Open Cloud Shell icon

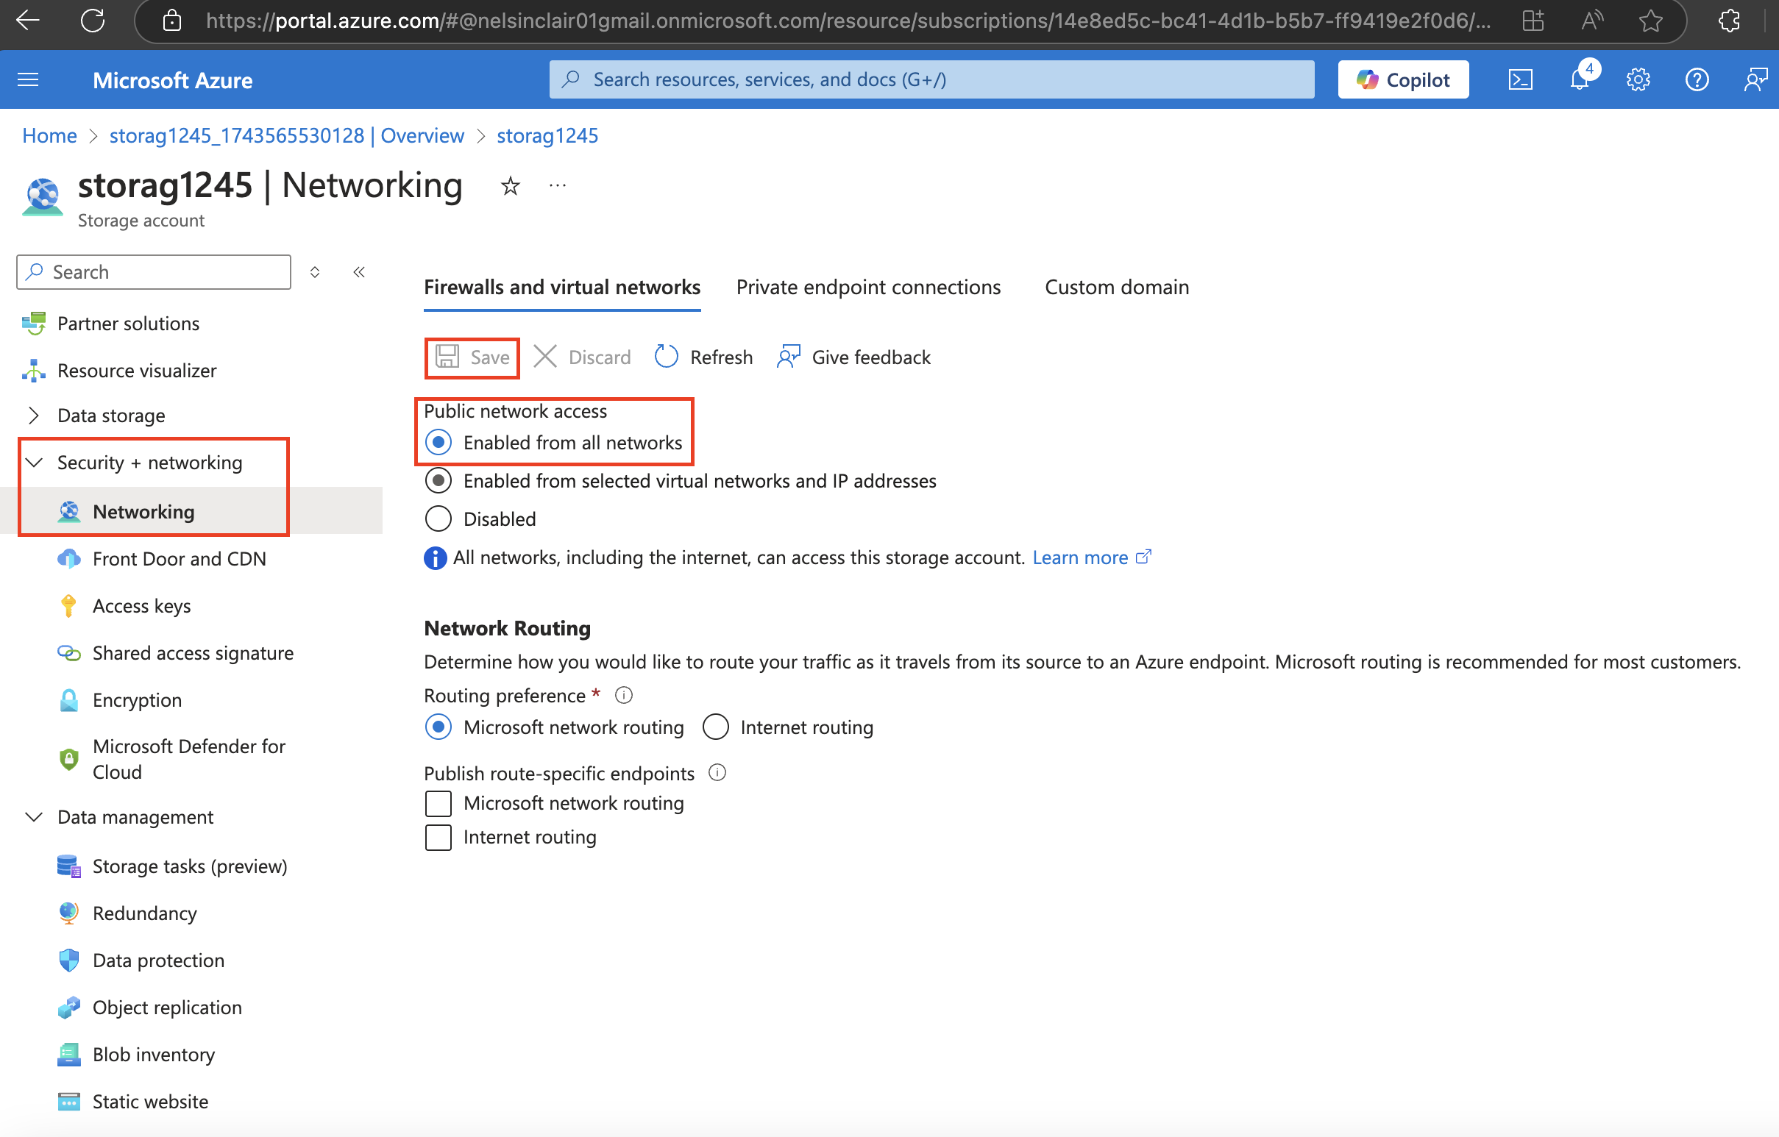(x=1520, y=79)
